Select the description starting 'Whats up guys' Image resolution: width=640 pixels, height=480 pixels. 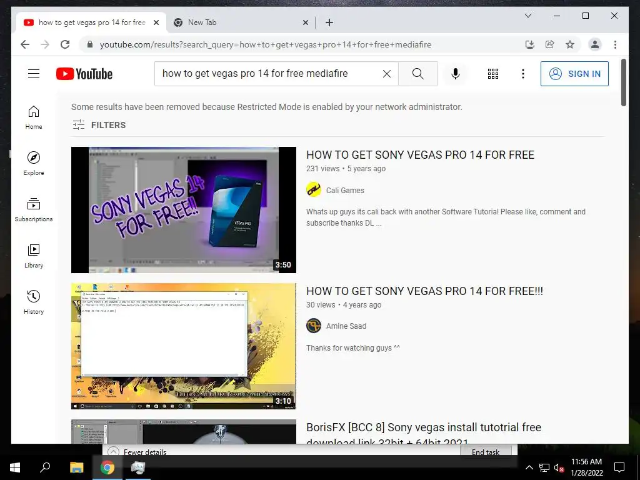coord(446,217)
